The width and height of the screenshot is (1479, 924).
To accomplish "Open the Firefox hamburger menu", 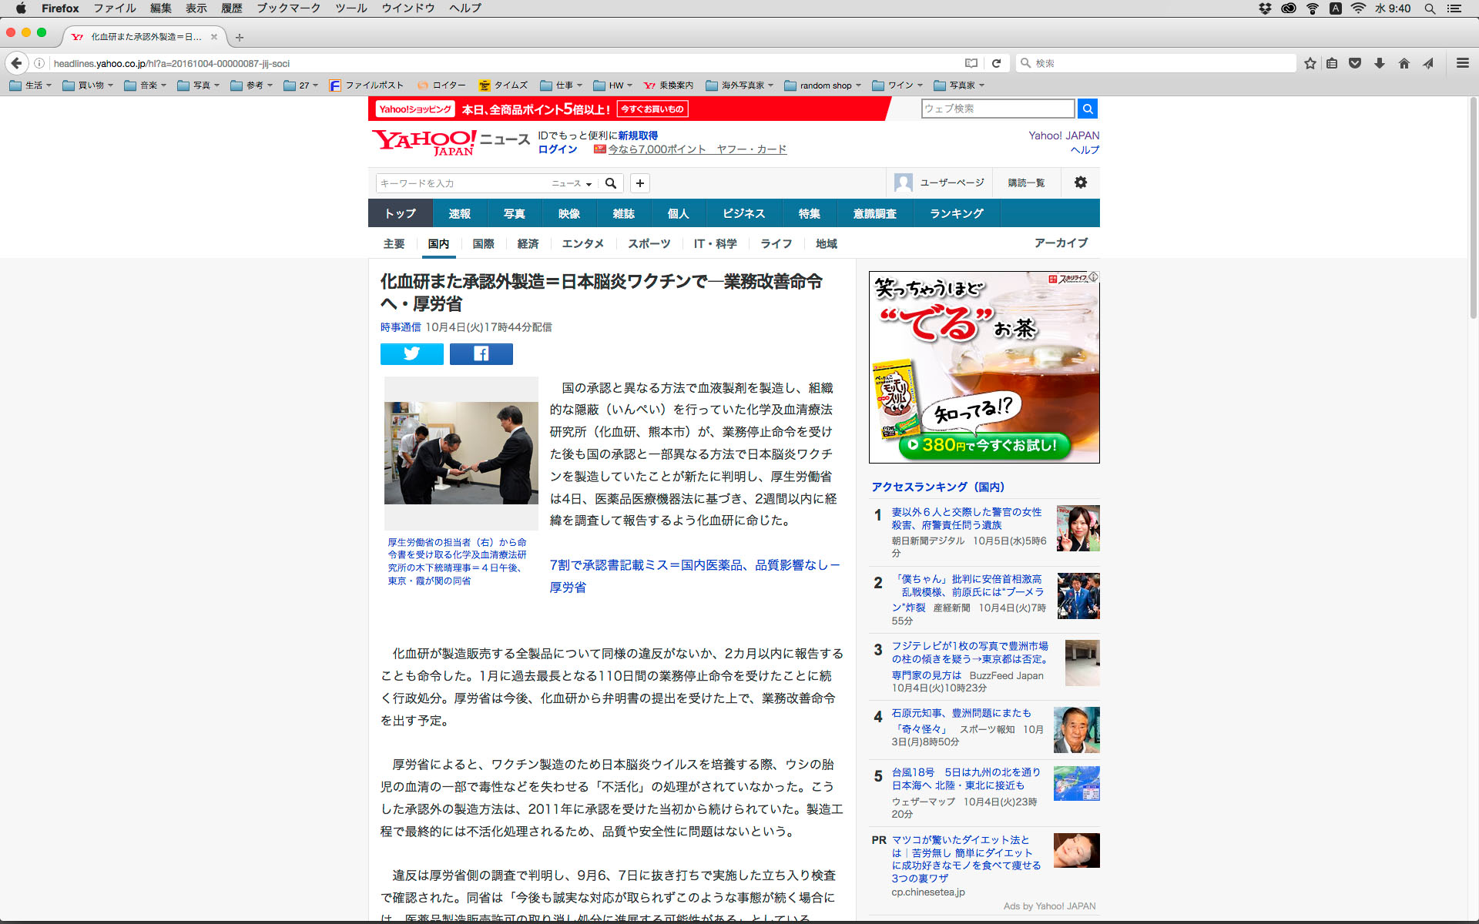I will click(1462, 63).
